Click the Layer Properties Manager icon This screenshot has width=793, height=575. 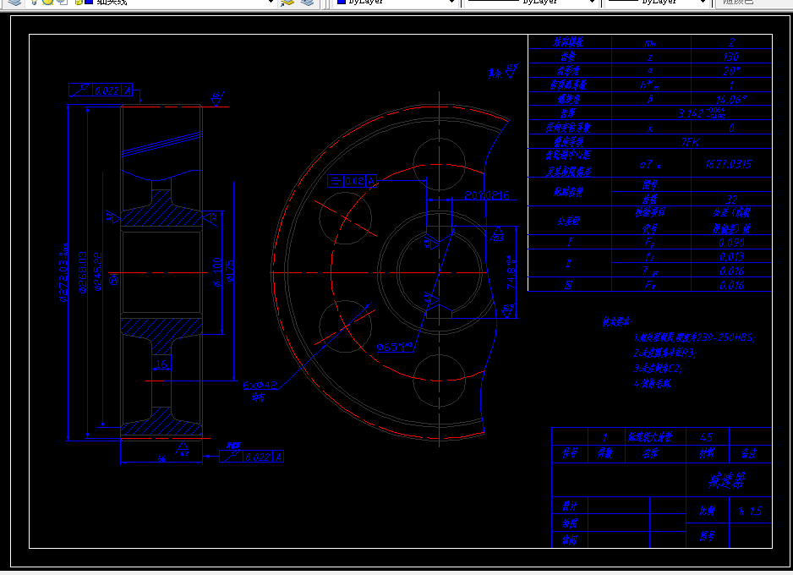[14, 2]
